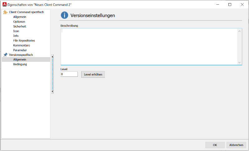Click the Level input field

pos(69,74)
